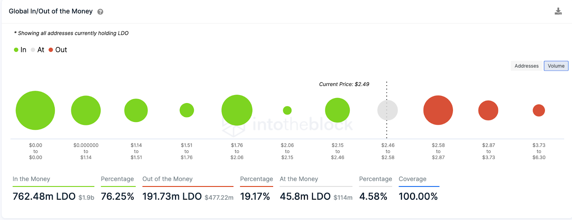The width and height of the screenshot is (572, 220).
Task: Click the small $1.51 to $1.76 bubble
Action: (187, 110)
